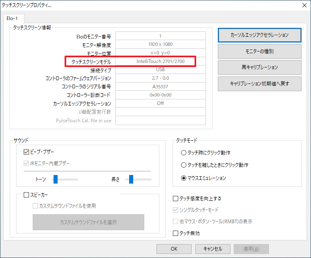Image resolution: width=311 pixels, height=258 pixels.
Task: Click カーソルエッジアクセラレーション button
Action: (x=260, y=35)
